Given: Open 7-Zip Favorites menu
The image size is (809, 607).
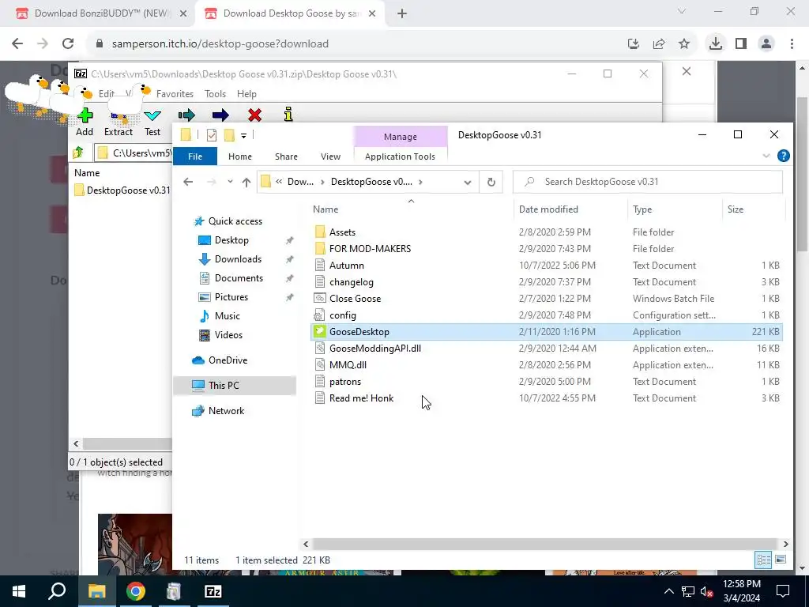Looking at the screenshot, I should pyautogui.click(x=175, y=94).
